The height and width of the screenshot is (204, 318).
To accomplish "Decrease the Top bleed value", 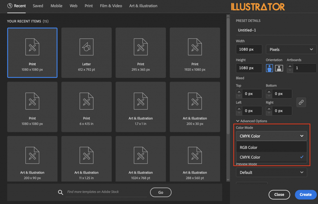I will coord(239,96).
